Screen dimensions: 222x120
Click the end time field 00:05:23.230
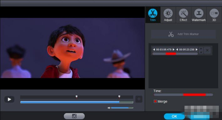click(x=187, y=49)
